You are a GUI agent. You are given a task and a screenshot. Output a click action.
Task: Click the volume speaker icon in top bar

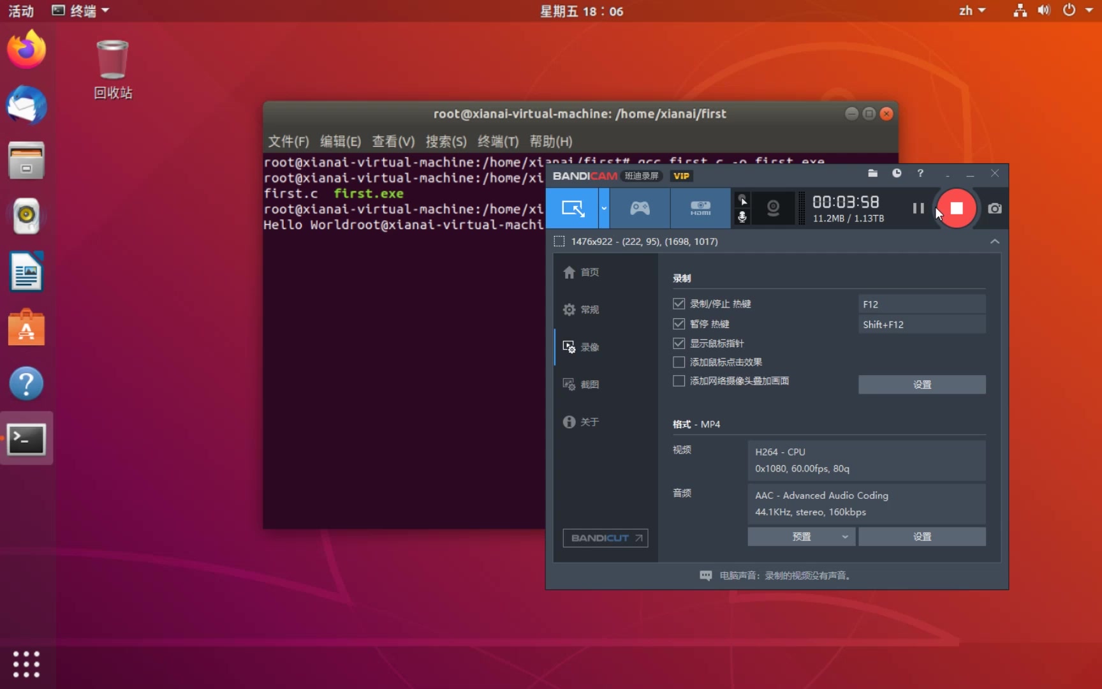point(1043,11)
